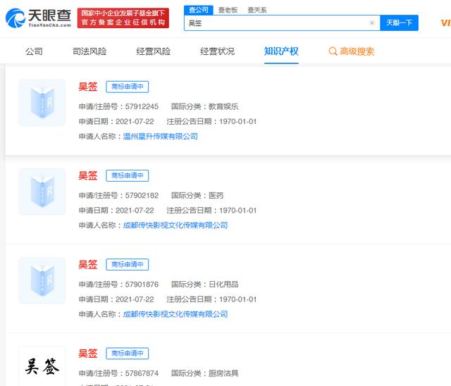Open trademark thumbnail for registration 57902182
451x386 pixels.
coord(42,192)
